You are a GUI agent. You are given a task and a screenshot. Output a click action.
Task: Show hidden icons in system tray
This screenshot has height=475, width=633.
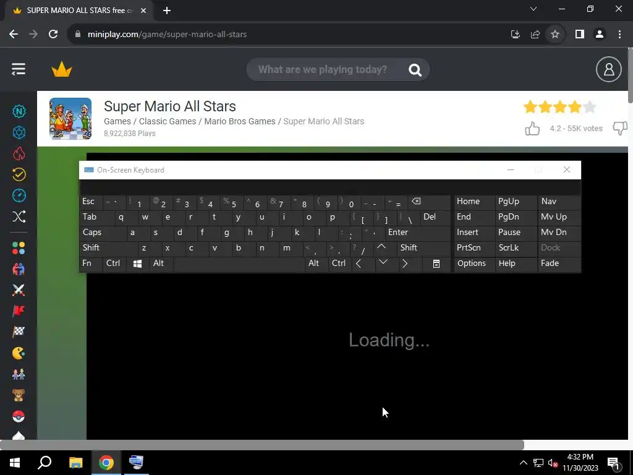click(523, 463)
